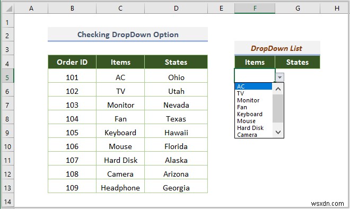Open the dropdown arrow beside cell F5

[279, 77]
